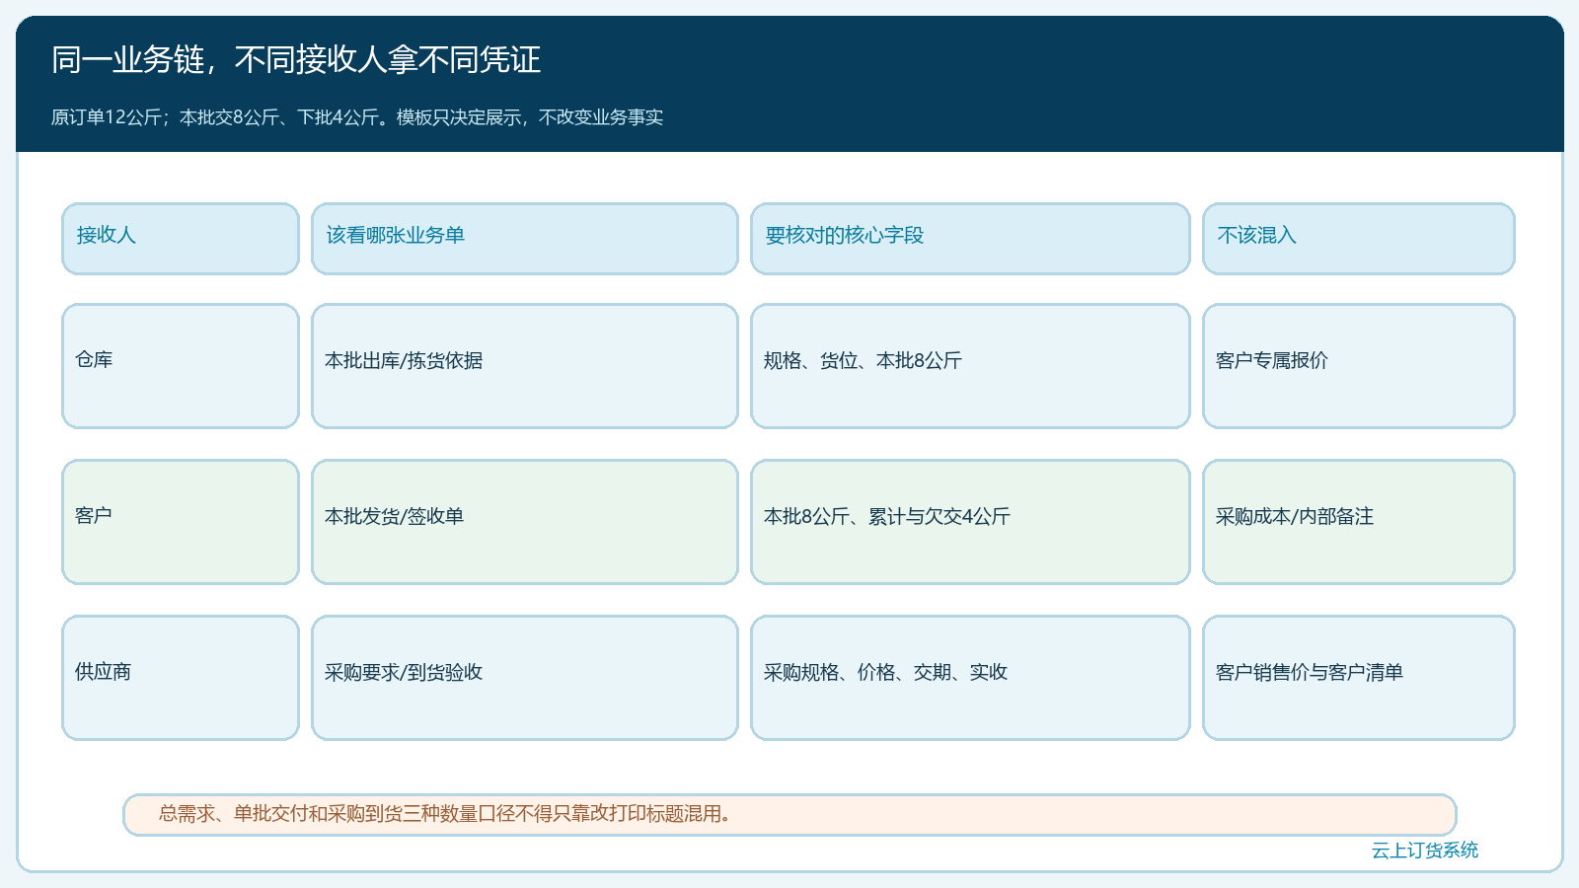The width and height of the screenshot is (1579, 888).
Task: Click the 采购规格、价格、交期、实收 cell
Action: (970, 678)
